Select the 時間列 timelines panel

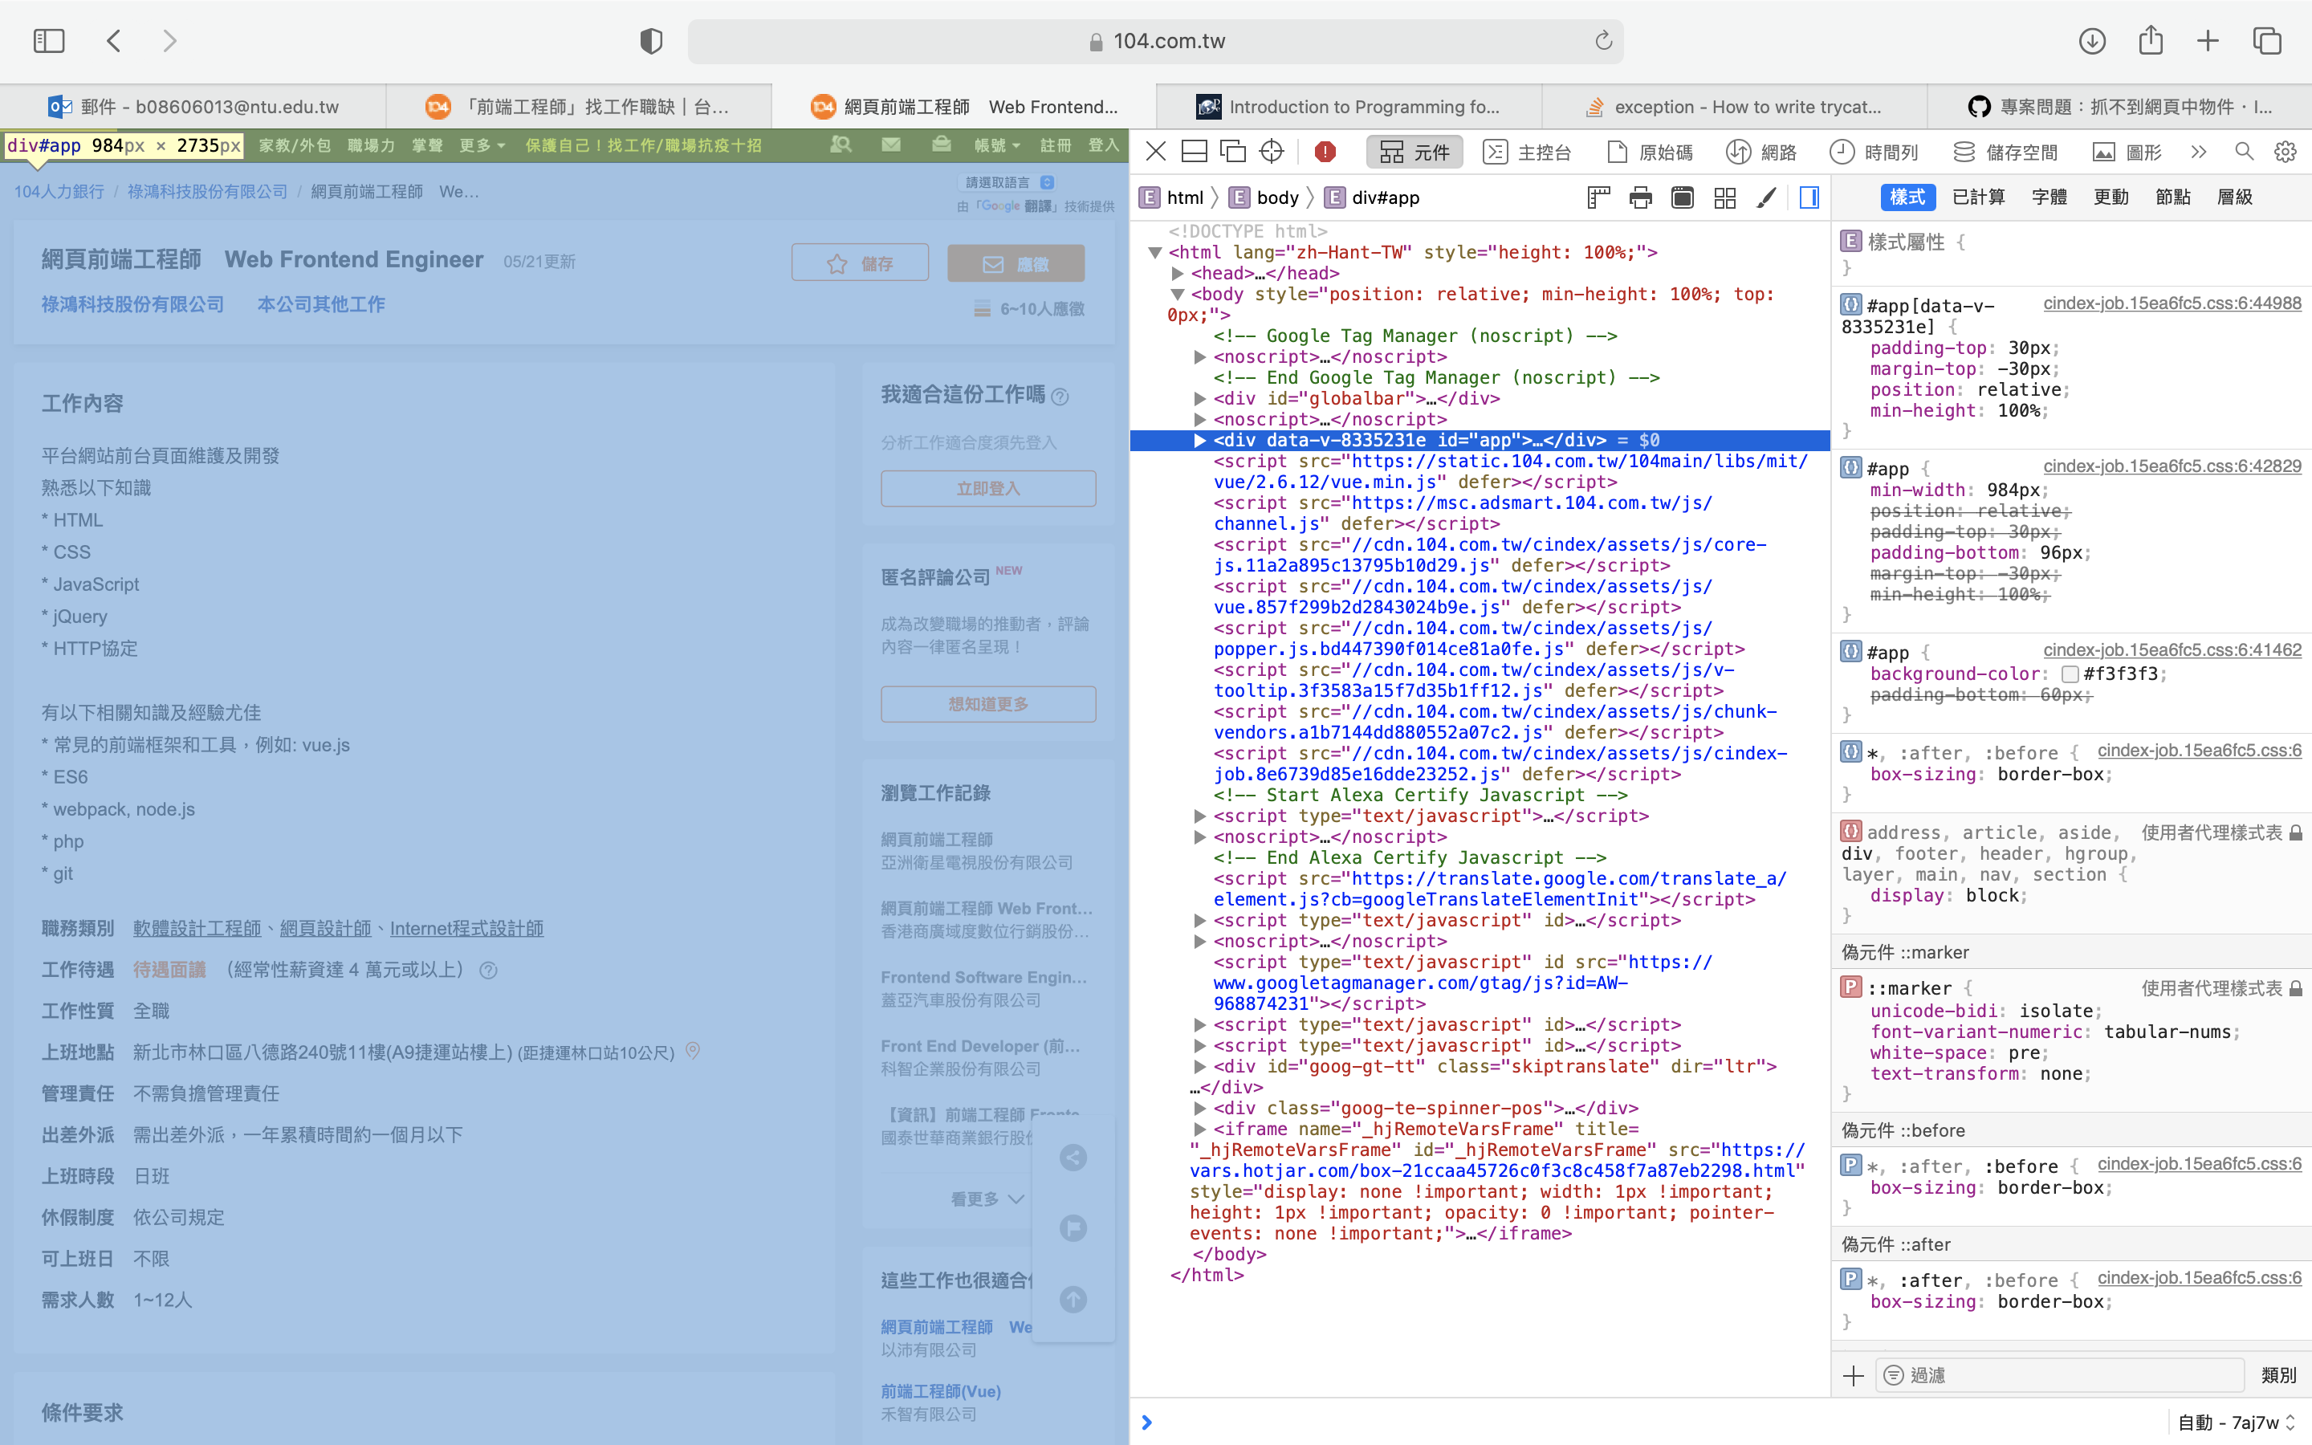coord(1875,151)
